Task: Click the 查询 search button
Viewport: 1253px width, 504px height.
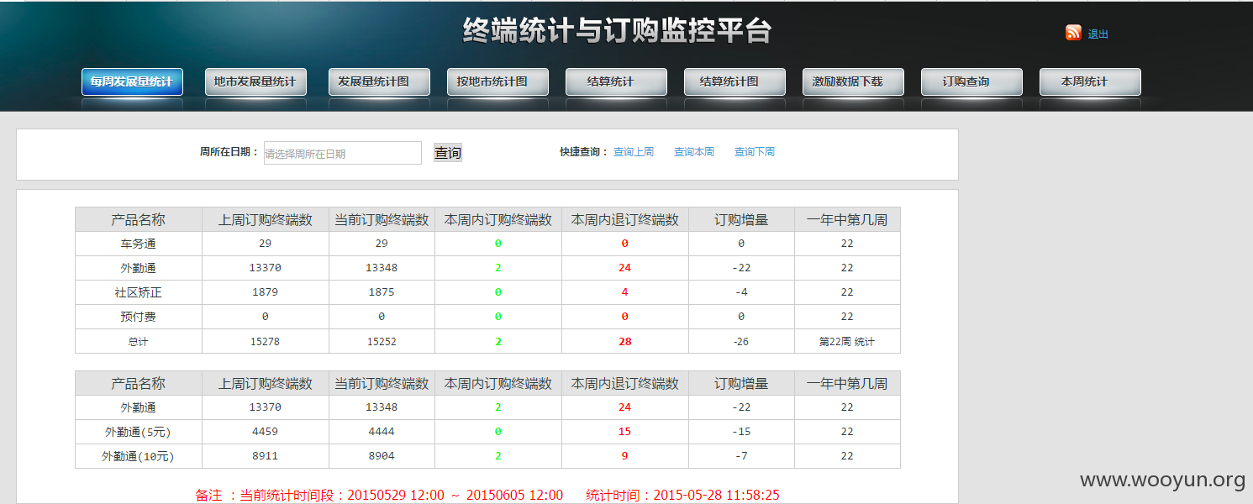Action: coord(448,153)
